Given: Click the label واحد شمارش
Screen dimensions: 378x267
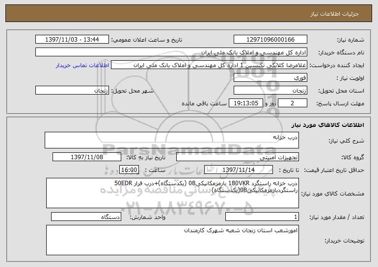Looking at the screenshot, I should click(x=148, y=217).
